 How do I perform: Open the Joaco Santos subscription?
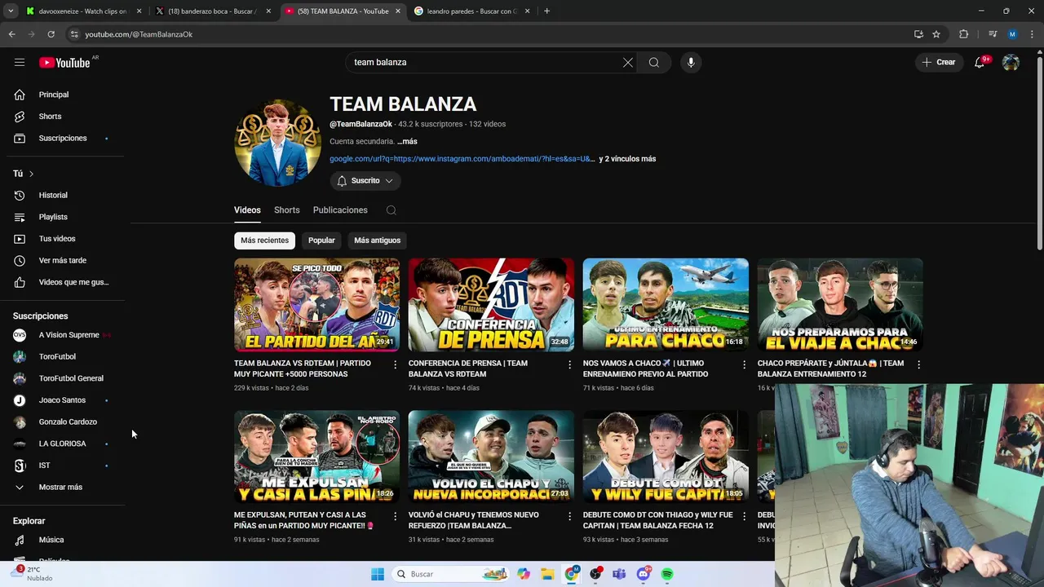[64, 400]
